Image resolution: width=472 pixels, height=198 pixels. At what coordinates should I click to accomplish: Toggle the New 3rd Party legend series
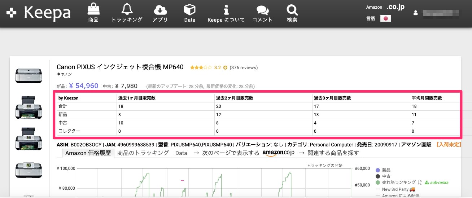click(395, 189)
